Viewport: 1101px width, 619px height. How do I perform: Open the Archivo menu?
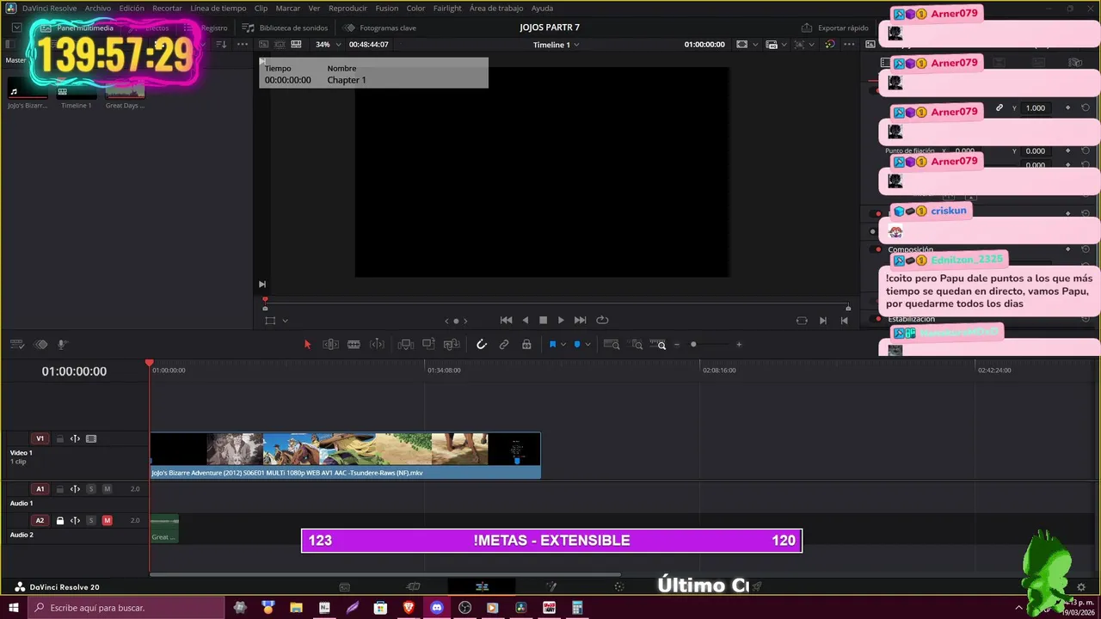click(97, 8)
